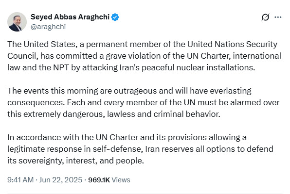Click the 9:41 AM timestamp
Viewport: 290px width, 194px height.
[20, 180]
